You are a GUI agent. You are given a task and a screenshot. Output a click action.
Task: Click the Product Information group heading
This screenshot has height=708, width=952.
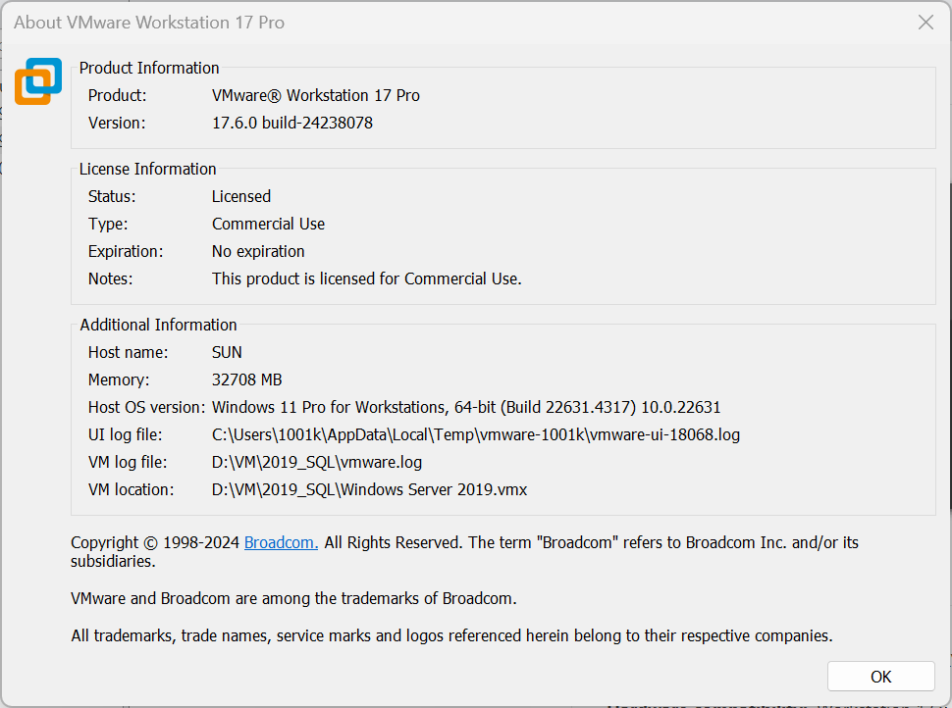coord(149,68)
